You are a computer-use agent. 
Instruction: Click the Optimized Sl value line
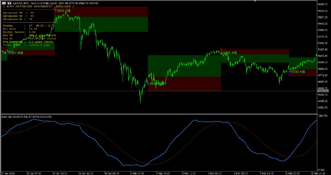[18, 19]
